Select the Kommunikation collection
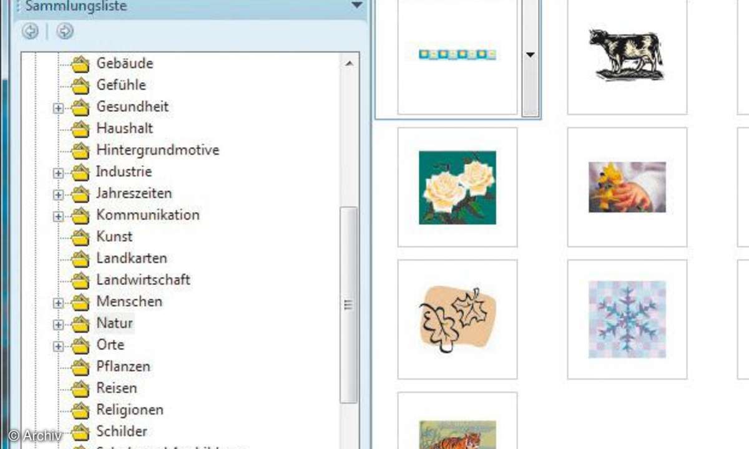Screen dimensions: 749x449 [x=148, y=215]
